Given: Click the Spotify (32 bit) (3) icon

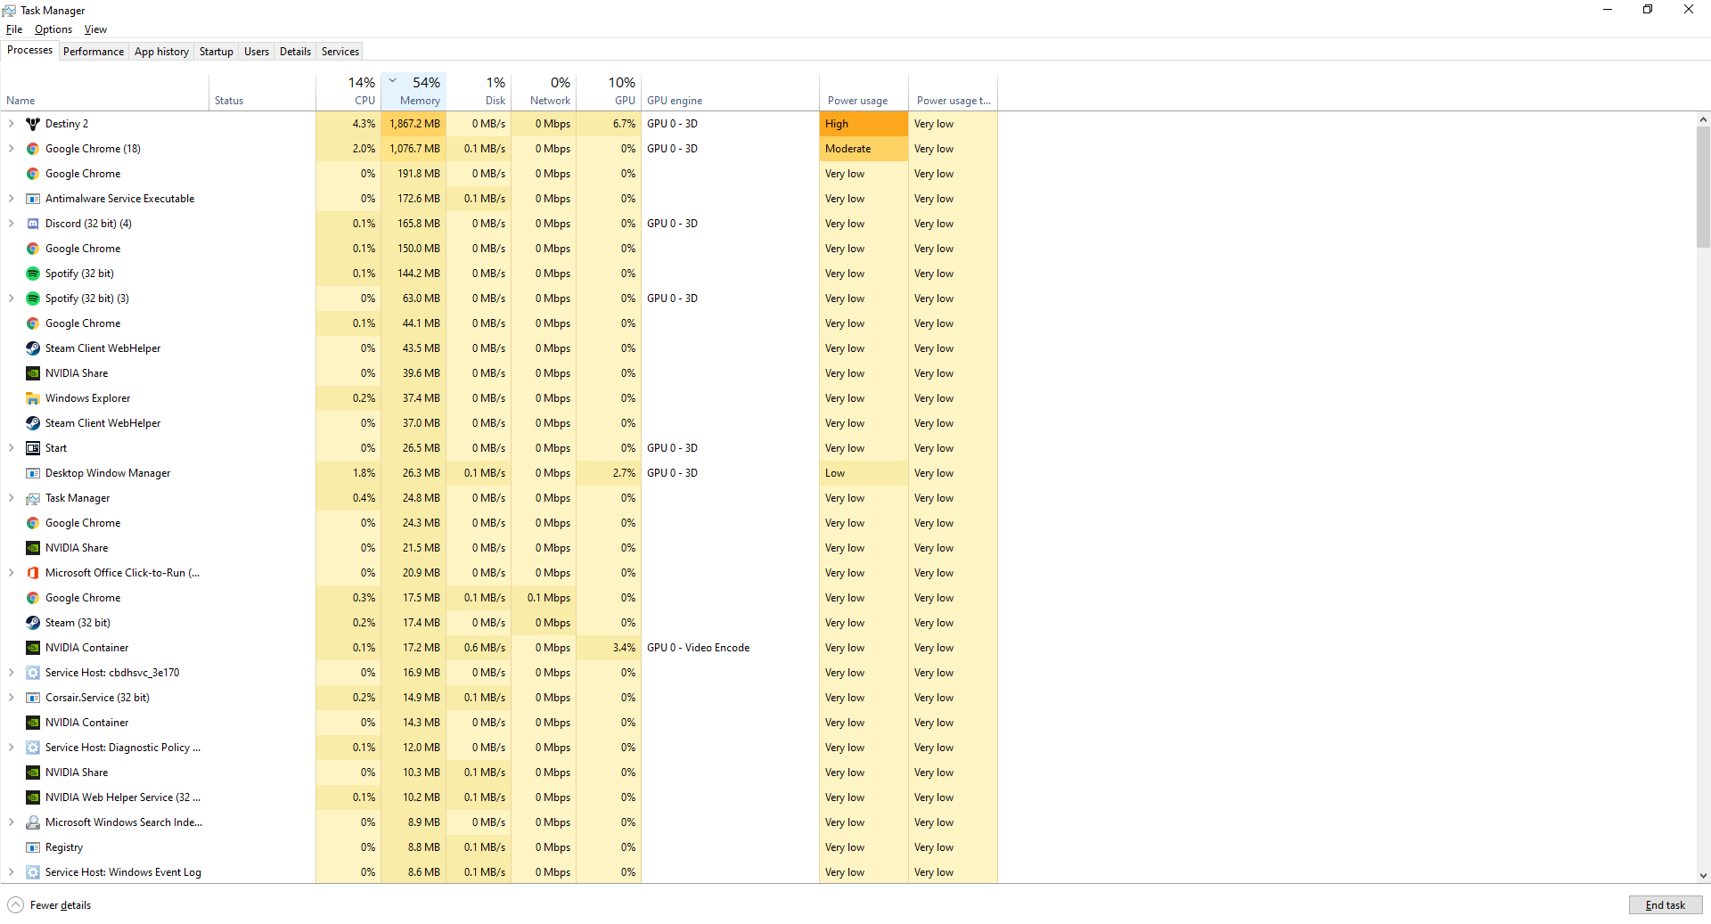Looking at the screenshot, I should coord(33,298).
